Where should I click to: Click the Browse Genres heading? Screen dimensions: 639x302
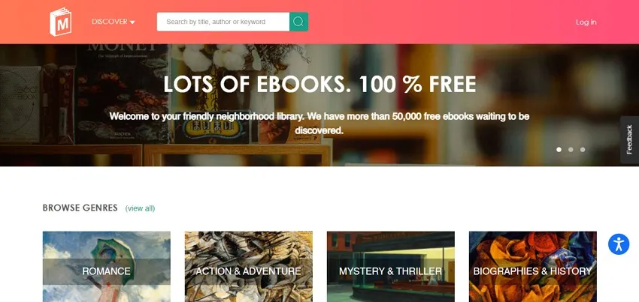coord(80,208)
